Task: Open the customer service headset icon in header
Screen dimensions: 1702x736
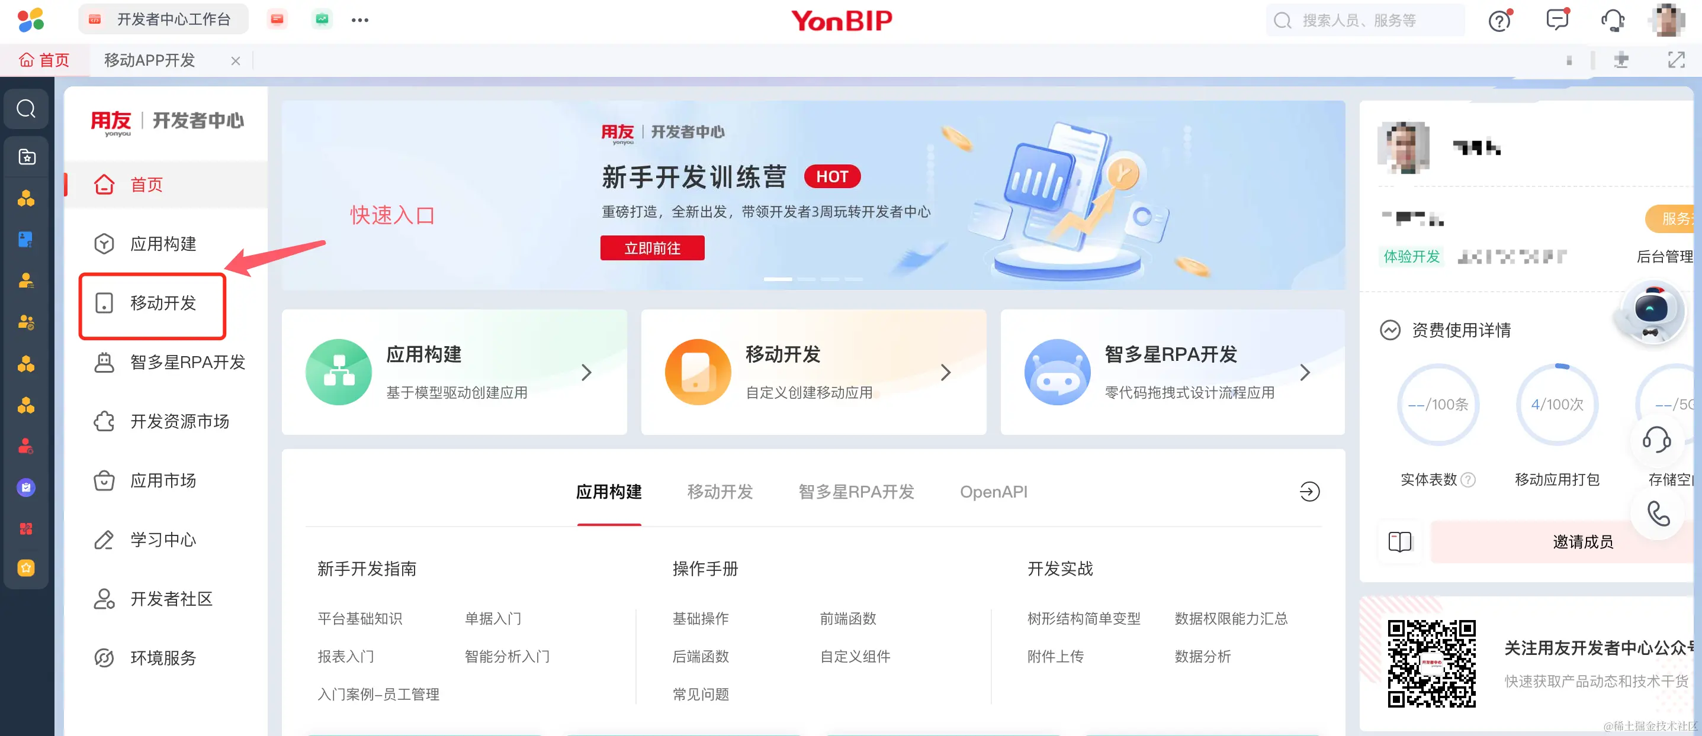Action: 1613,20
